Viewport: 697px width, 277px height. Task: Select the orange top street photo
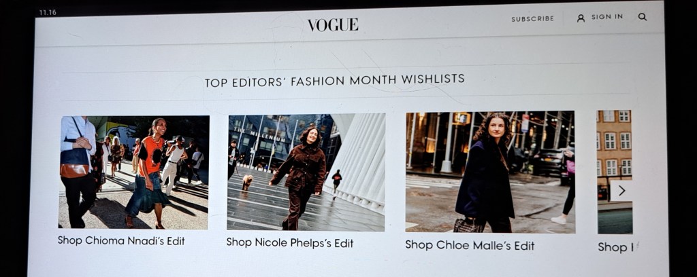(133, 172)
